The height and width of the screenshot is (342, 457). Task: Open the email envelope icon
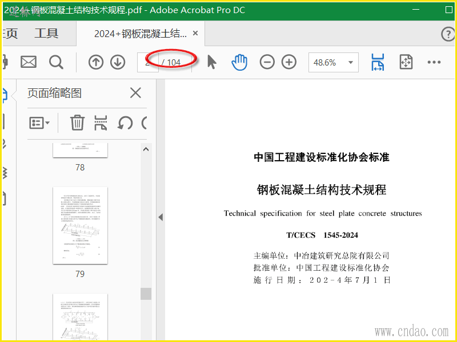29,62
